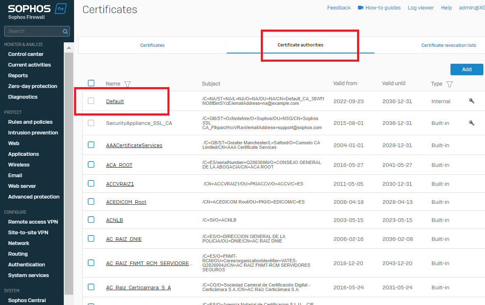Open the AC_Raiz_Certicamara_S_A link
The width and height of the screenshot is (485, 305).
[x=138, y=287]
